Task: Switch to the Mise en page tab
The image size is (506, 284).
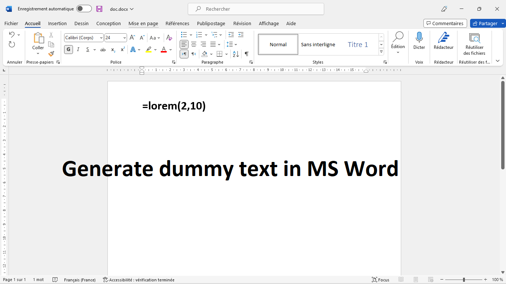Action: (143, 23)
